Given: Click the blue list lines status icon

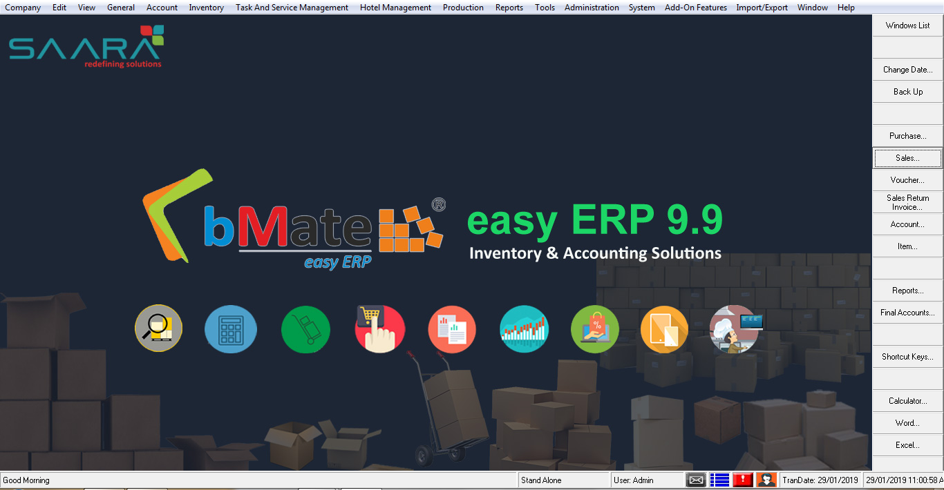Looking at the screenshot, I should (x=719, y=480).
